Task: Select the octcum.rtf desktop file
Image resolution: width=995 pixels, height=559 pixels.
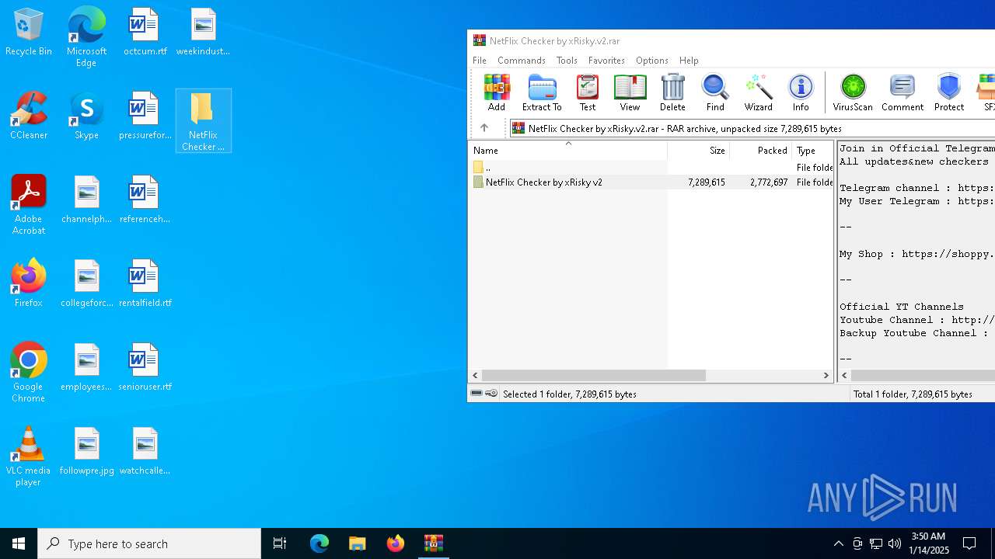Action: coord(145,33)
